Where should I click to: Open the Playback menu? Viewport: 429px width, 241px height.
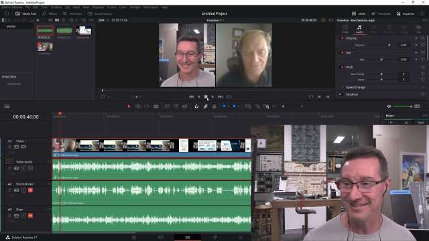pyautogui.click(x=98, y=7)
